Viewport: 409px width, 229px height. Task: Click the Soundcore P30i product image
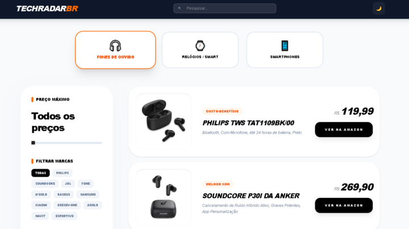point(164,197)
